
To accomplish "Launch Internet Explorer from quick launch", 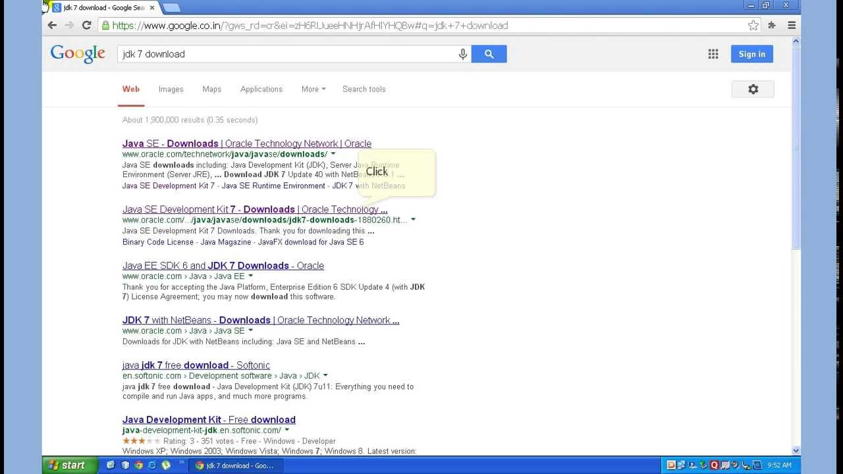I will click(152, 465).
